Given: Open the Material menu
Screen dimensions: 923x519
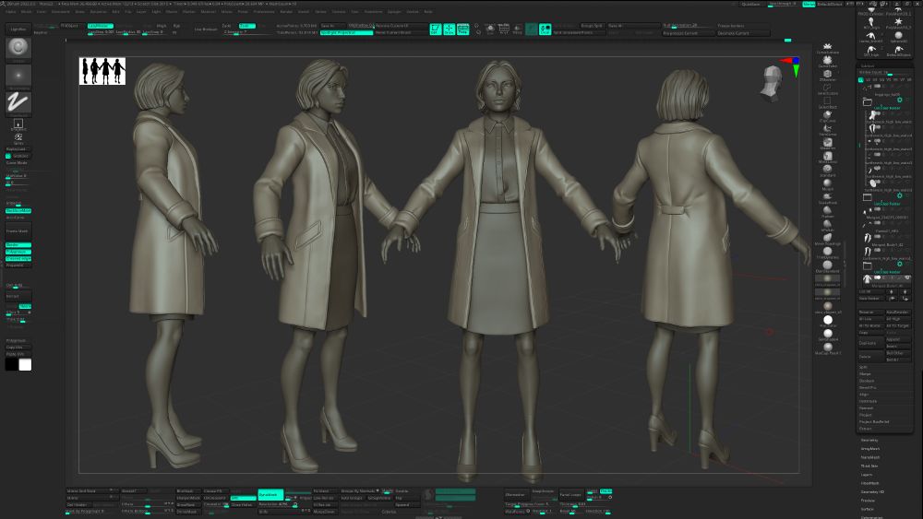Looking at the screenshot, I should (209, 11).
